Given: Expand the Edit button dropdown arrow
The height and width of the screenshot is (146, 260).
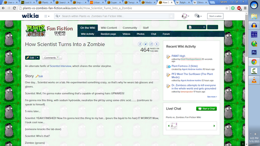Looking at the screenshot, I should click(x=38, y=58).
